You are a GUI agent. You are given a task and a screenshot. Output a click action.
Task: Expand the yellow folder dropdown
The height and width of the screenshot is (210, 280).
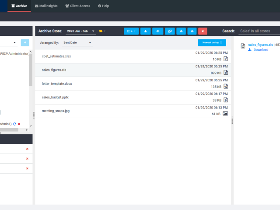coord(102,31)
